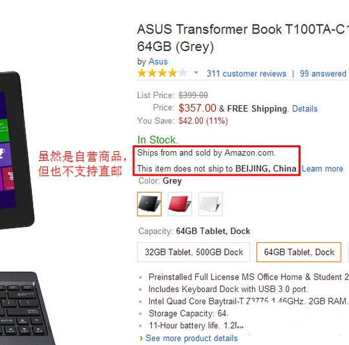349x345 pixels.
Task: Open 311 customer reviews link
Action: pos(246,74)
